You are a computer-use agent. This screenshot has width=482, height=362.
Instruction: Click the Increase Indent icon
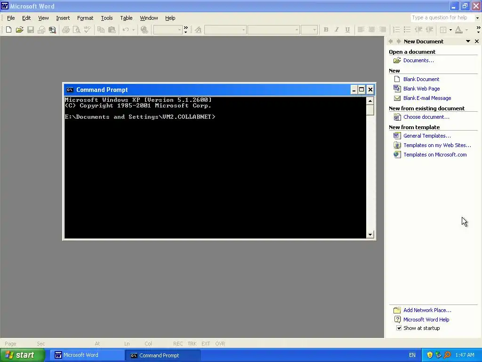(429, 30)
